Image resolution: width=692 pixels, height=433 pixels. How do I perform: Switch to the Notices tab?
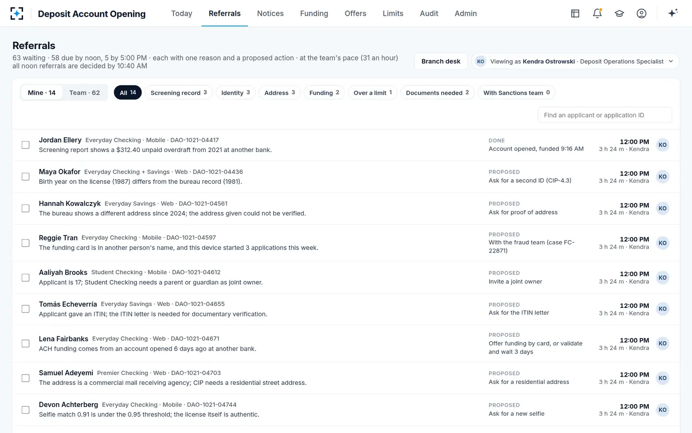pyautogui.click(x=270, y=13)
